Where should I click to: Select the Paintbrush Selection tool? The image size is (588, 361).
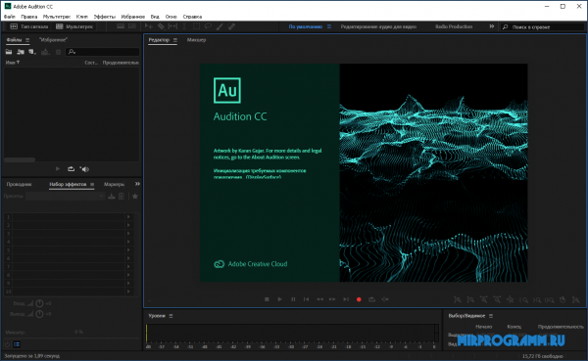pos(220,26)
